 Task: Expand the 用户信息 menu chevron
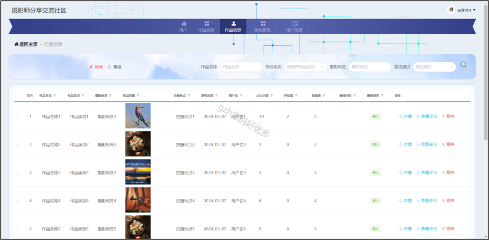click(x=308, y=30)
